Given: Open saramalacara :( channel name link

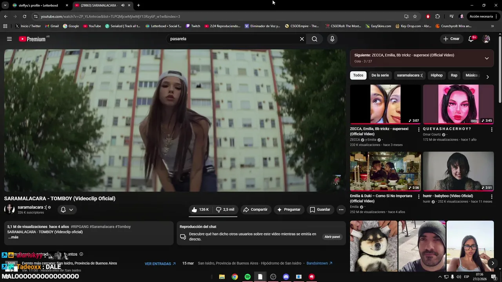Looking at the screenshot, I should point(32,207).
